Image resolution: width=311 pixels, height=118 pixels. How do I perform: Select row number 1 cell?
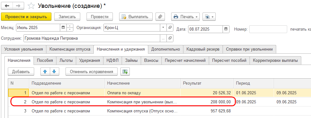click(18, 93)
